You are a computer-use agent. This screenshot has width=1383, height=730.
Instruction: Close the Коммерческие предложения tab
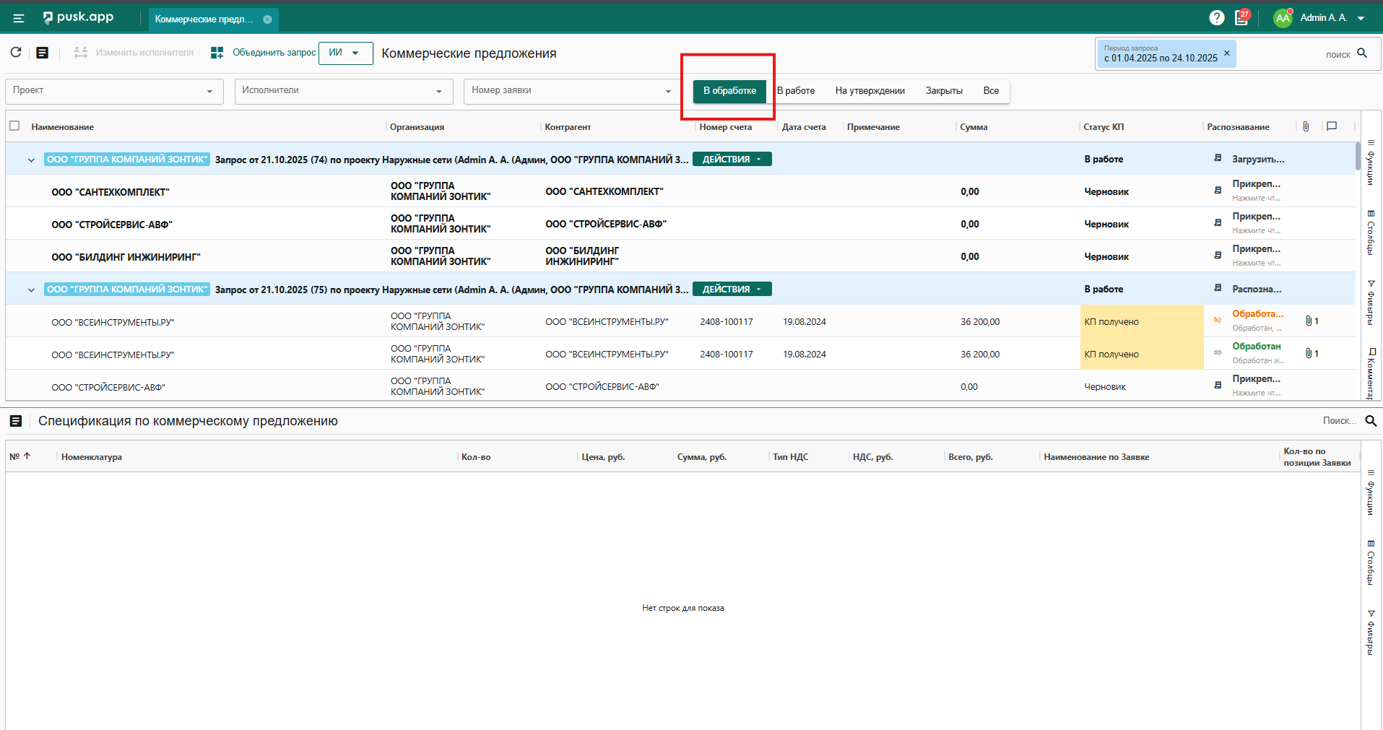coord(267,19)
